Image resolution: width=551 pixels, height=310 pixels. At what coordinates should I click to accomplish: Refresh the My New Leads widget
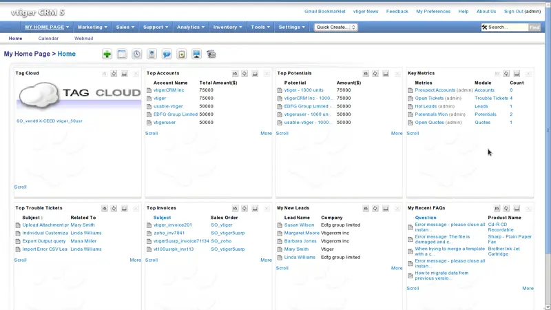click(375, 209)
